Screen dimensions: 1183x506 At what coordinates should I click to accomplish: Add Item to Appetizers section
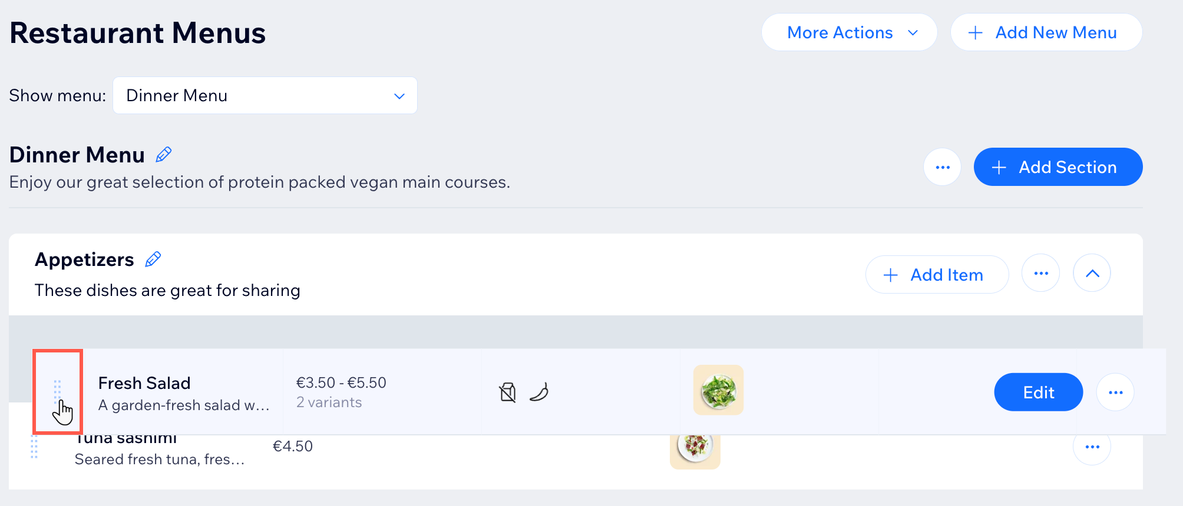click(x=937, y=274)
